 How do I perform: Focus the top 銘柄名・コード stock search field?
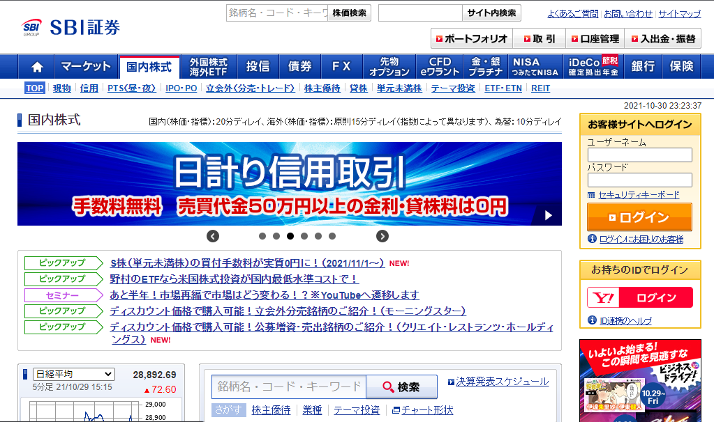277,13
